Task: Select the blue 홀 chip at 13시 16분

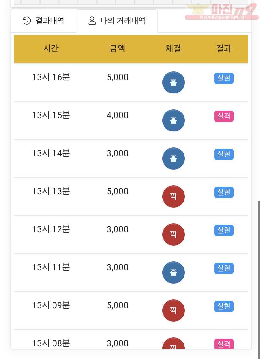Action: coord(173,82)
